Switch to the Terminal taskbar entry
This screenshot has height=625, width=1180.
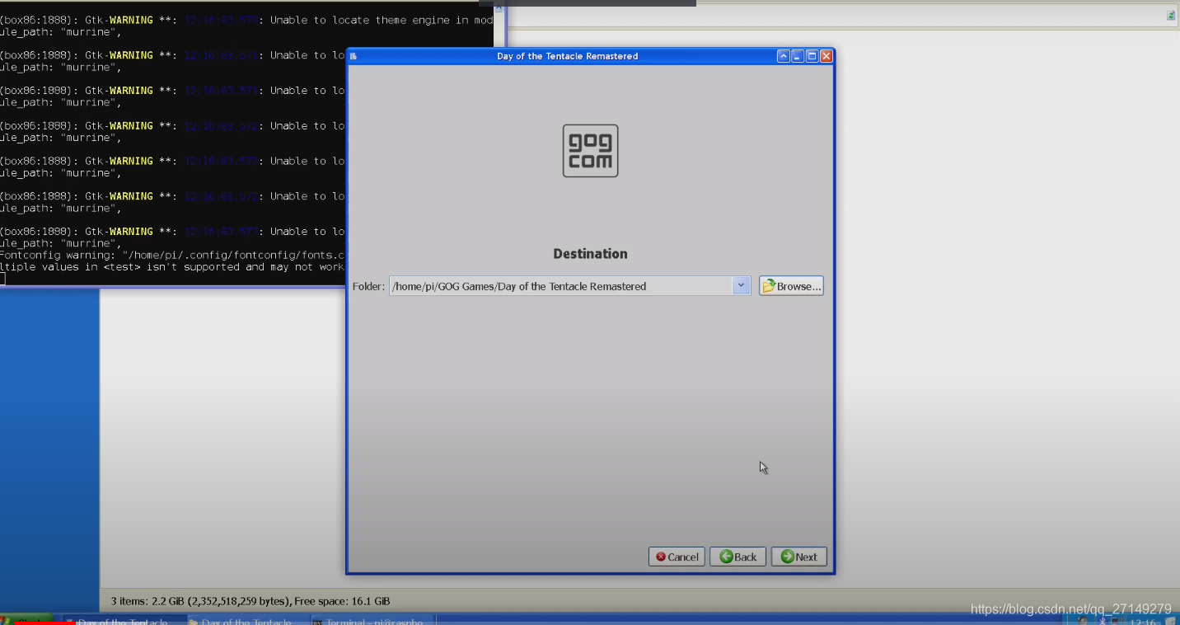click(x=372, y=621)
